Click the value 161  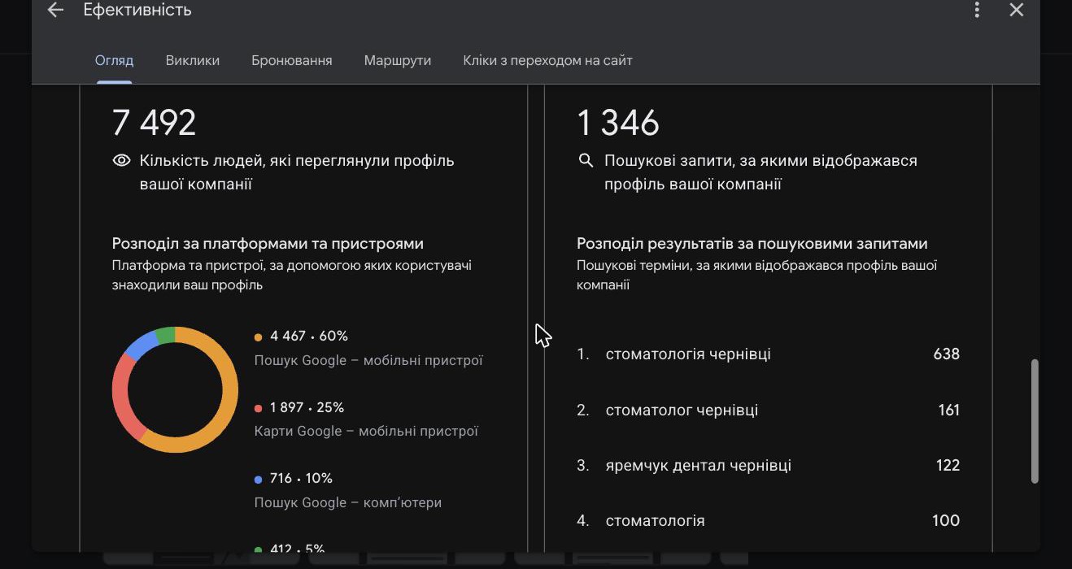click(949, 410)
